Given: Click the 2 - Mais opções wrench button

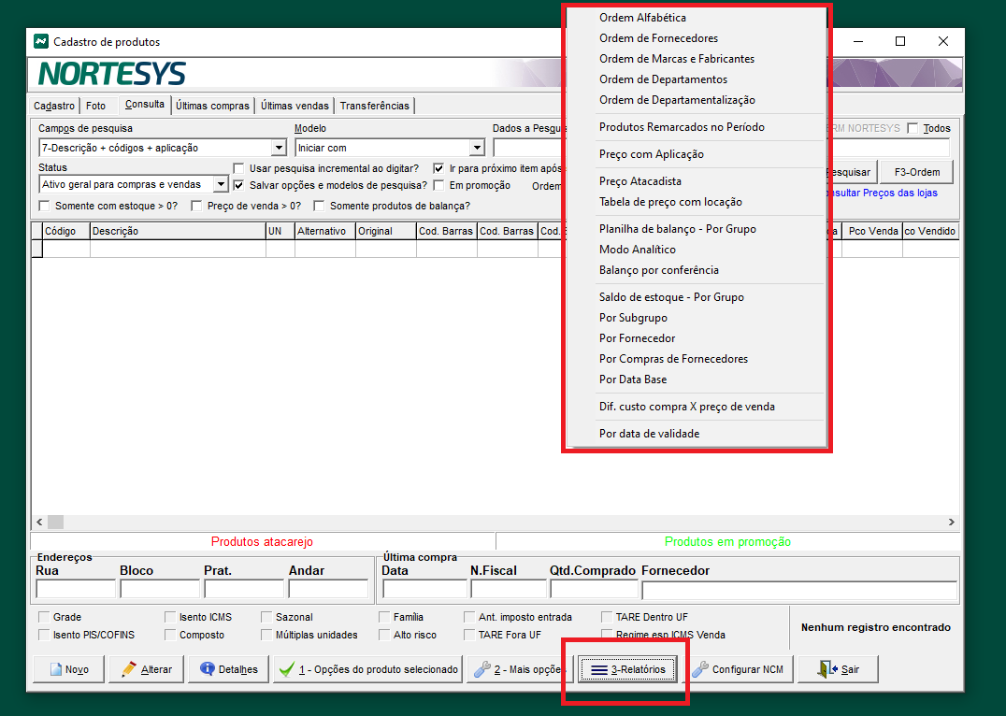Looking at the screenshot, I should point(519,669).
